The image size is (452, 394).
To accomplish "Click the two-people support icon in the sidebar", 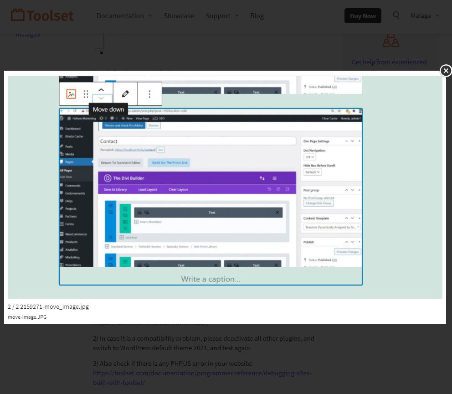I will click(x=390, y=41).
